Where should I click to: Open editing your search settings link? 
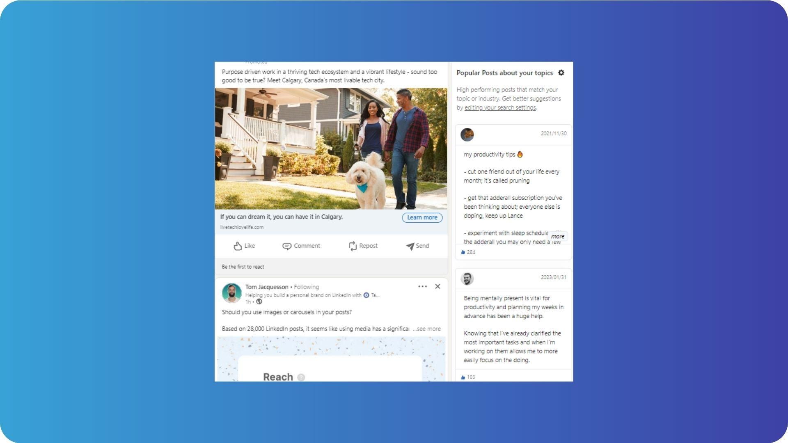click(x=500, y=107)
